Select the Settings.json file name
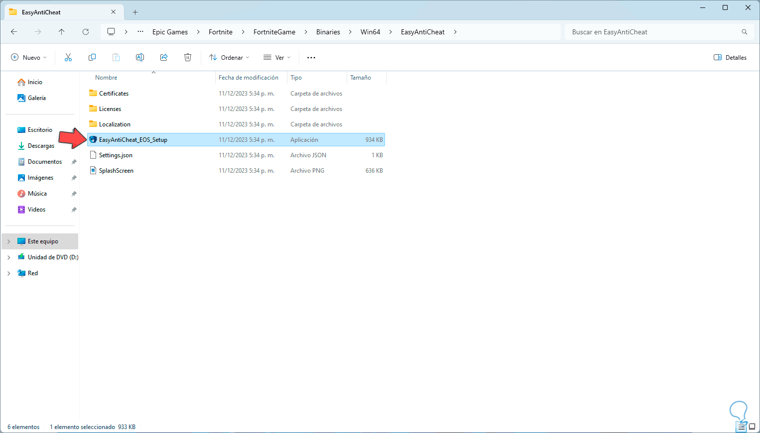Viewport: 760px width, 433px height. point(116,155)
